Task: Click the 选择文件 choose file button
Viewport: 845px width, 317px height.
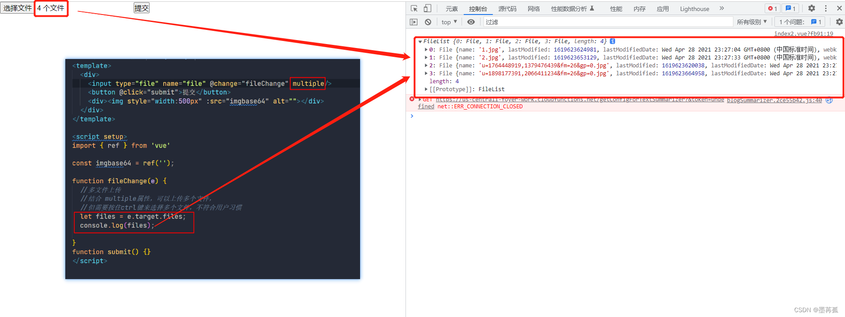Action: coord(17,8)
